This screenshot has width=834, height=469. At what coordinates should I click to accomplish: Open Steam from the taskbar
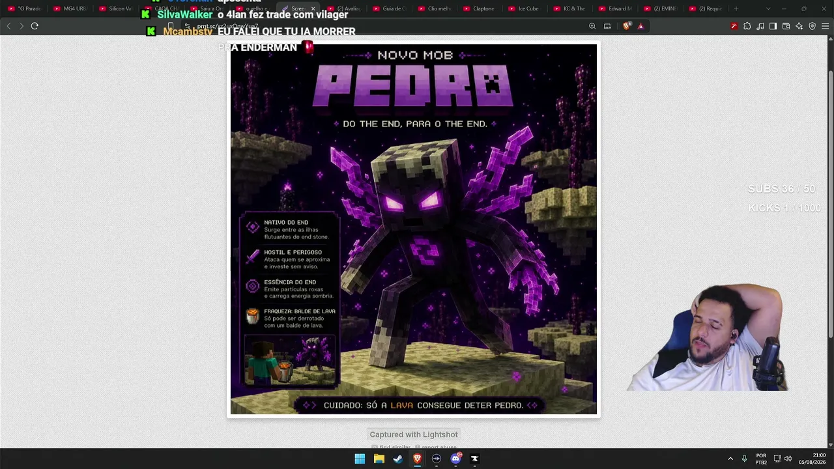pyautogui.click(x=398, y=459)
